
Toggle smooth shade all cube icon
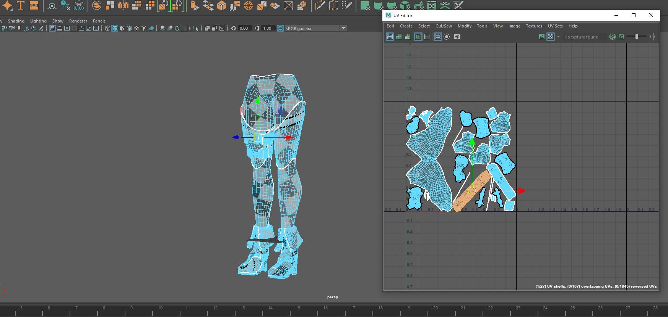coord(115,28)
